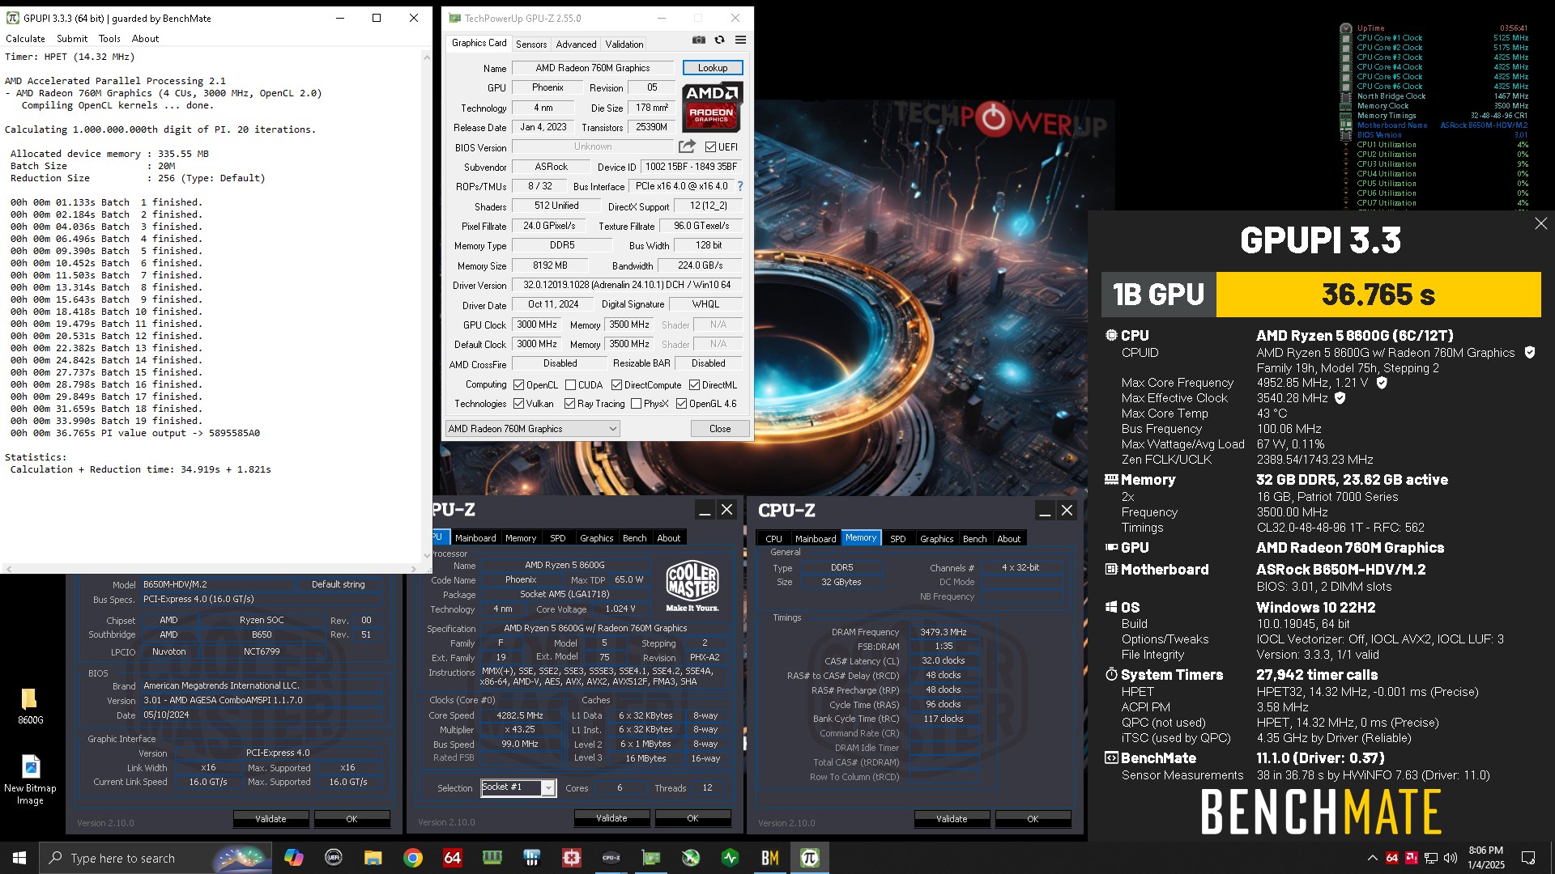Screen dimensions: 1555x874
Task: Click the AMD Radeon Graphics logo in GPU-Z
Action: (712, 106)
